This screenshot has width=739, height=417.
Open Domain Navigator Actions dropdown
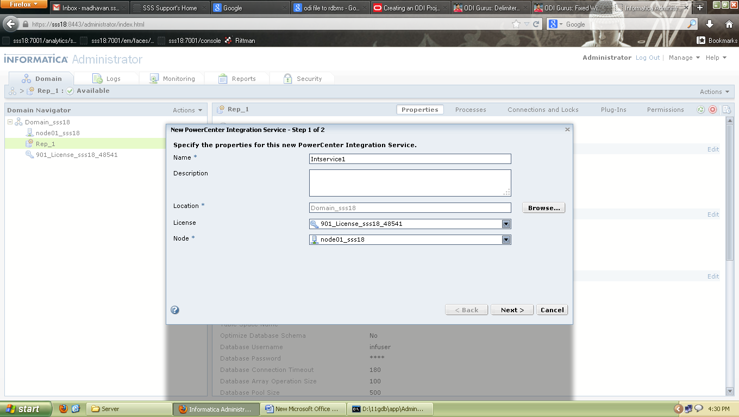click(x=187, y=110)
